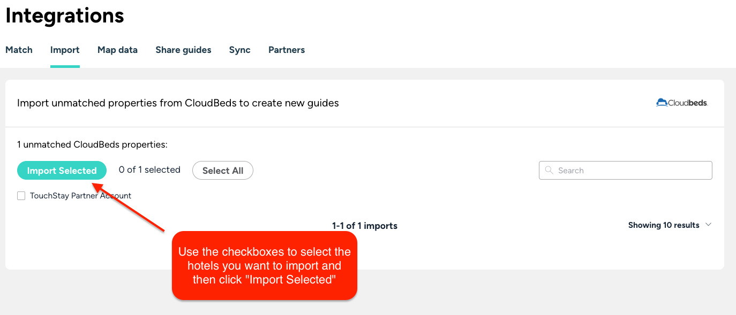Click the 1-1 of 1 imports label
Image resolution: width=736 pixels, height=315 pixels.
(365, 226)
